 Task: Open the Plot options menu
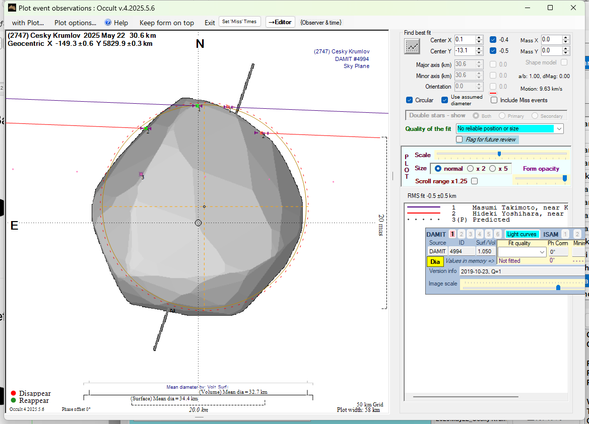pyautogui.click(x=75, y=23)
